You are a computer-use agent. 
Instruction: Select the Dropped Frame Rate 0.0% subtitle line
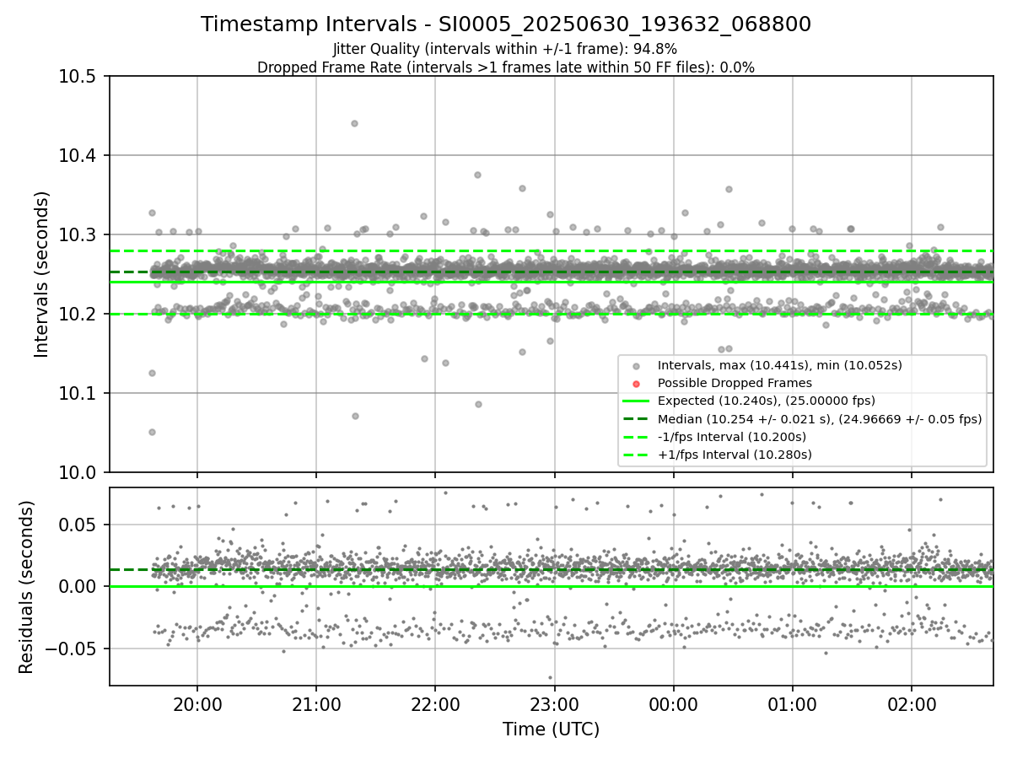(x=506, y=67)
